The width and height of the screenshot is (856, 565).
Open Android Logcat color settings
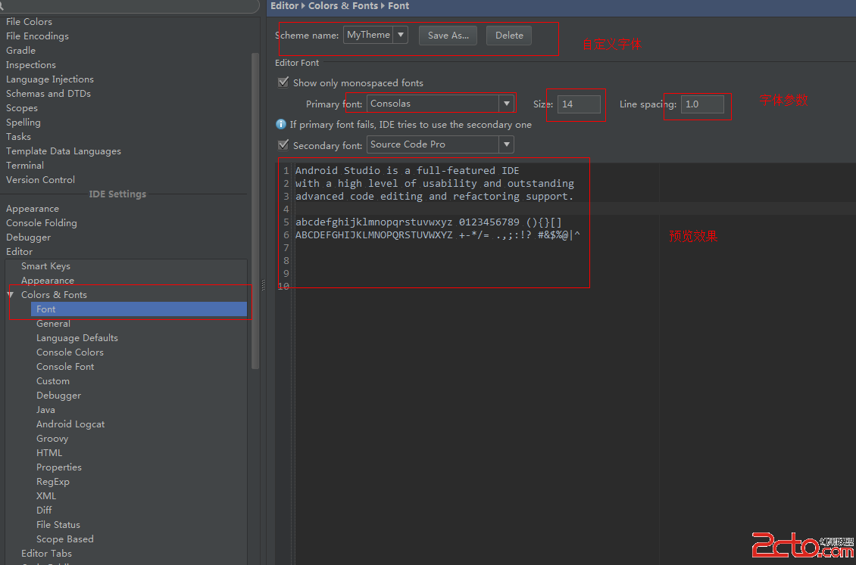(70, 424)
